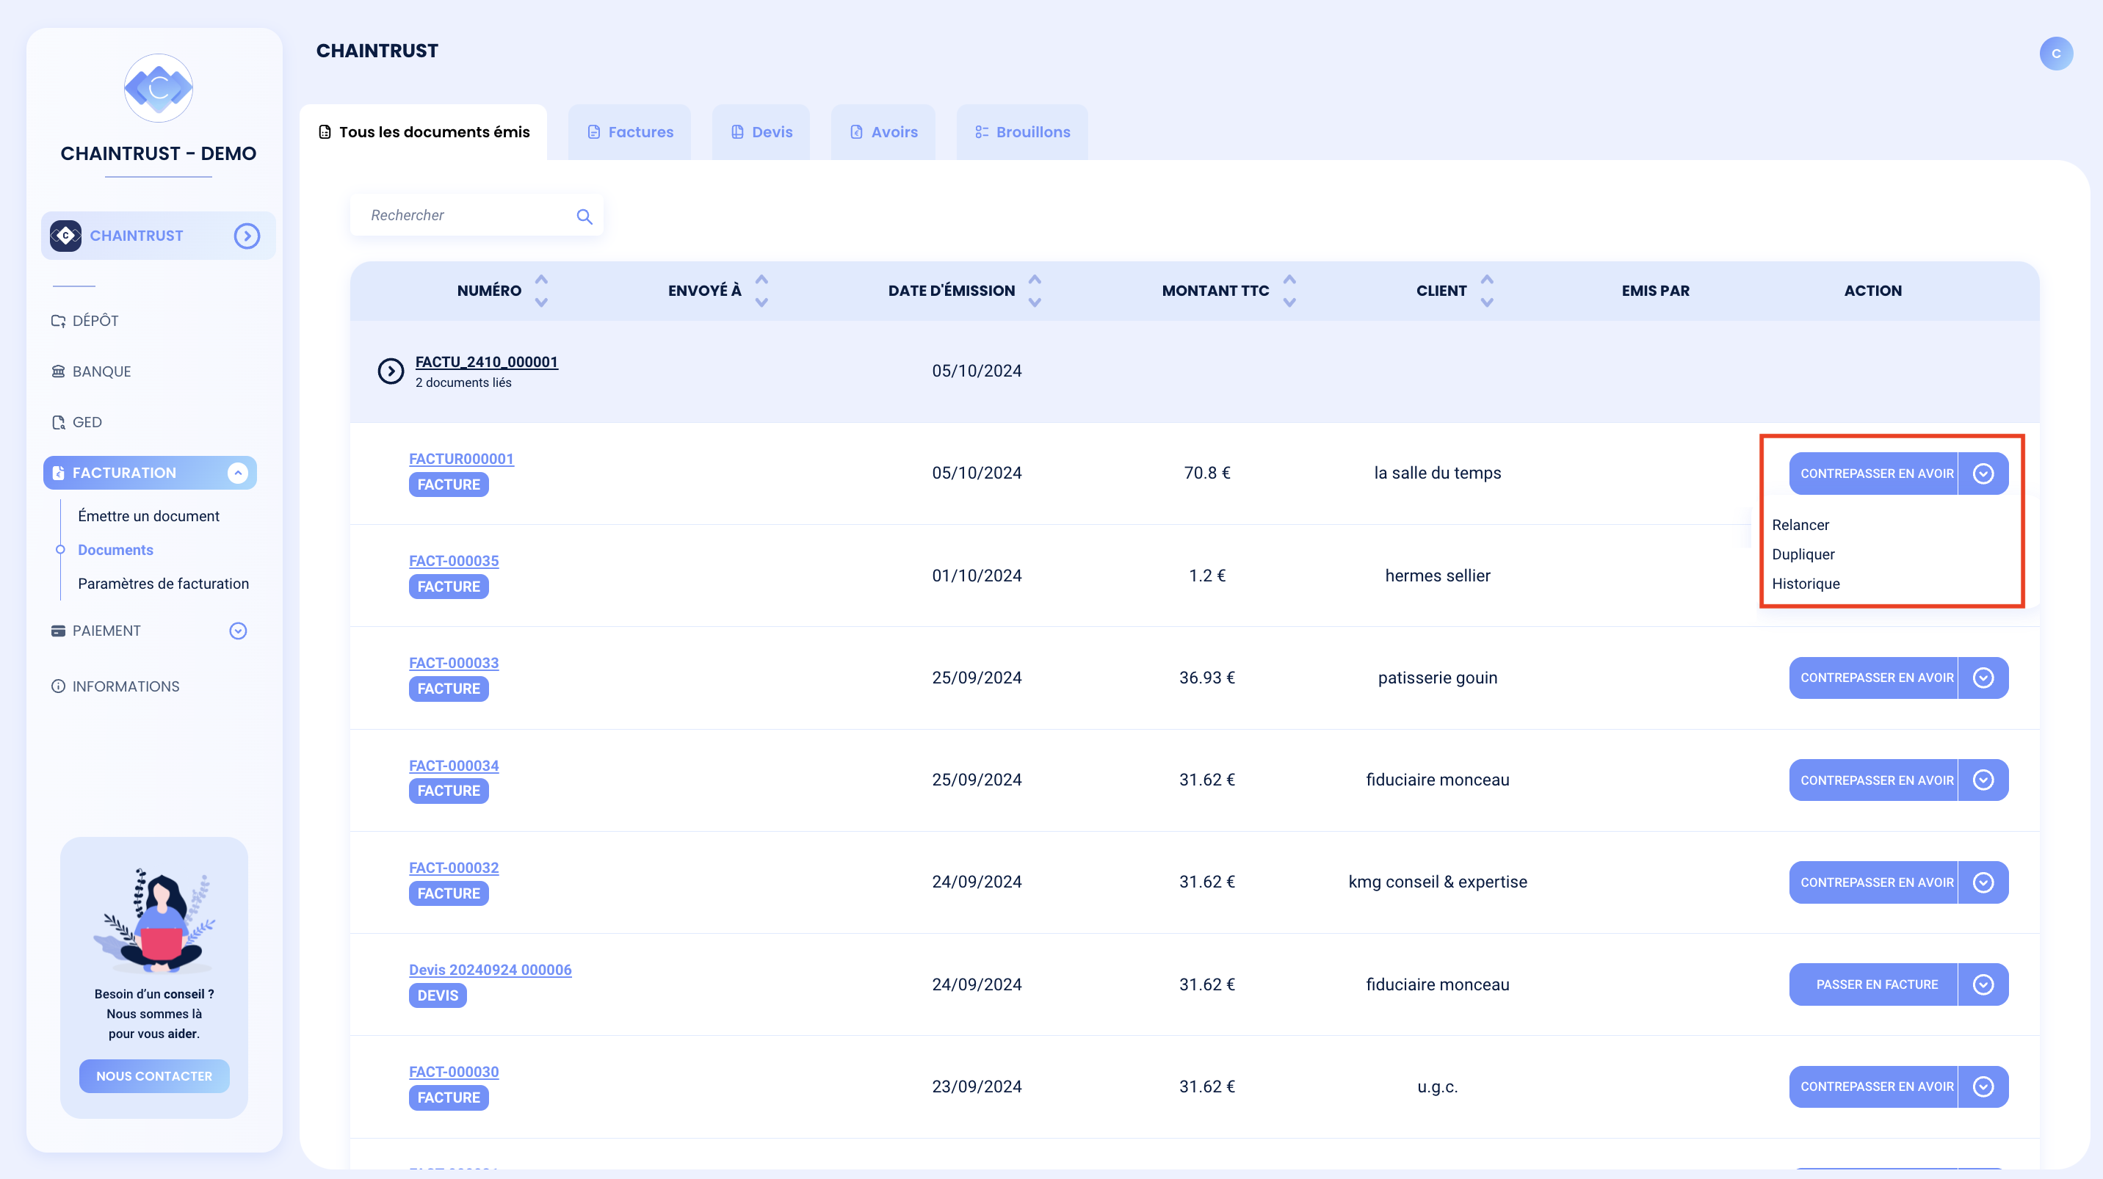The width and height of the screenshot is (2103, 1179).
Task: Expand the FACTU_2410_000001 linked documents row
Action: [391, 371]
